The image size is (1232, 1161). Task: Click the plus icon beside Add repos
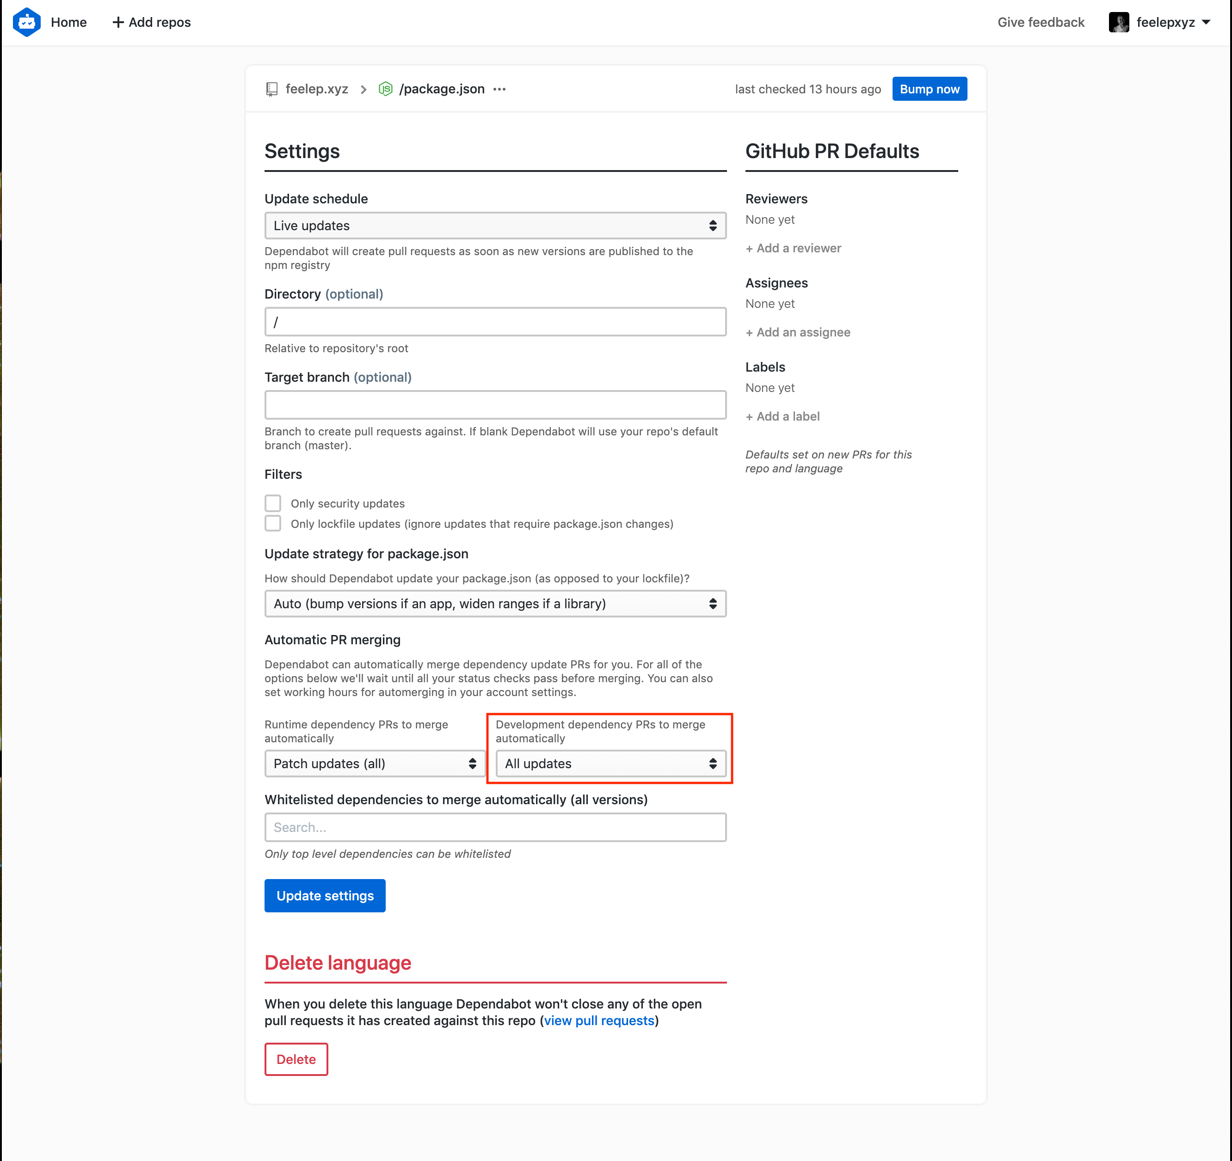coord(118,22)
